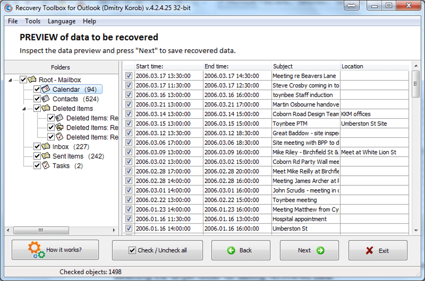Uncheck the Contacts folder checkbox
This screenshot has height=281, width=425.
tap(37, 99)
